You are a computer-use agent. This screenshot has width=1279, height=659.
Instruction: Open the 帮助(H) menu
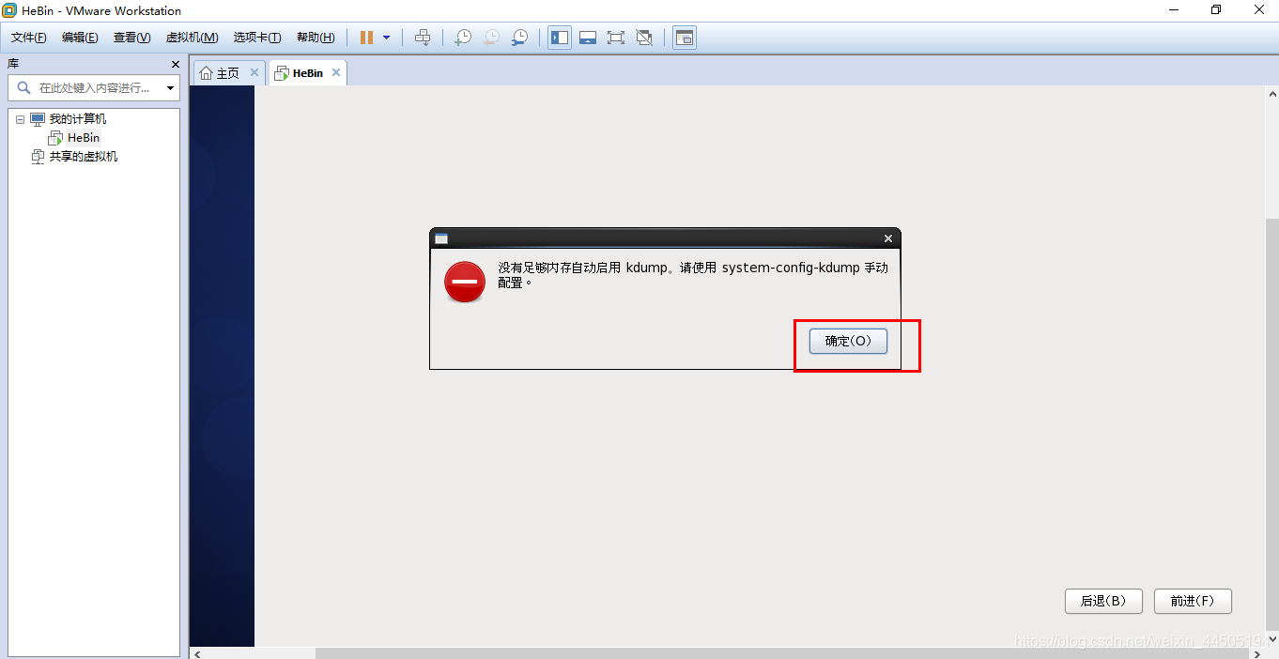316,38
